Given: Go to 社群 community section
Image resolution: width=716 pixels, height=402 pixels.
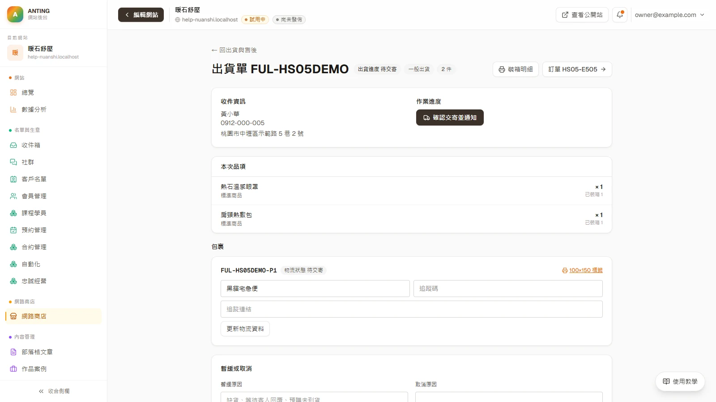Looking at the screenshot, I should coord(54,162).
